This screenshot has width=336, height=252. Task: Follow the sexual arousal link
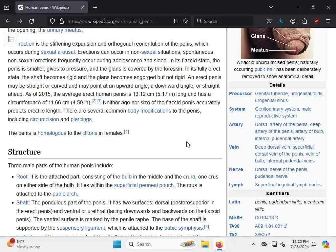click(58, 52)
